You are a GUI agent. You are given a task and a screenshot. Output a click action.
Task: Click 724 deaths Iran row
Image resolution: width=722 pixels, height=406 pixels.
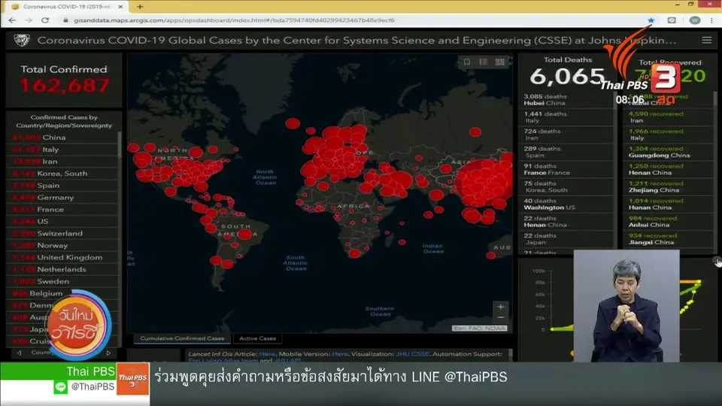pyautogui.click(x=566, y=135)
